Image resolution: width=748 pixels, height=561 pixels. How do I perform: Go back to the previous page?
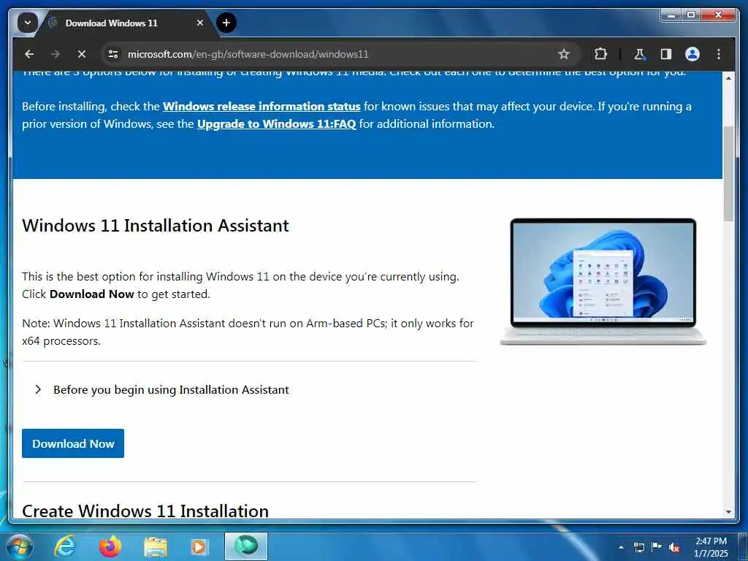29,54
